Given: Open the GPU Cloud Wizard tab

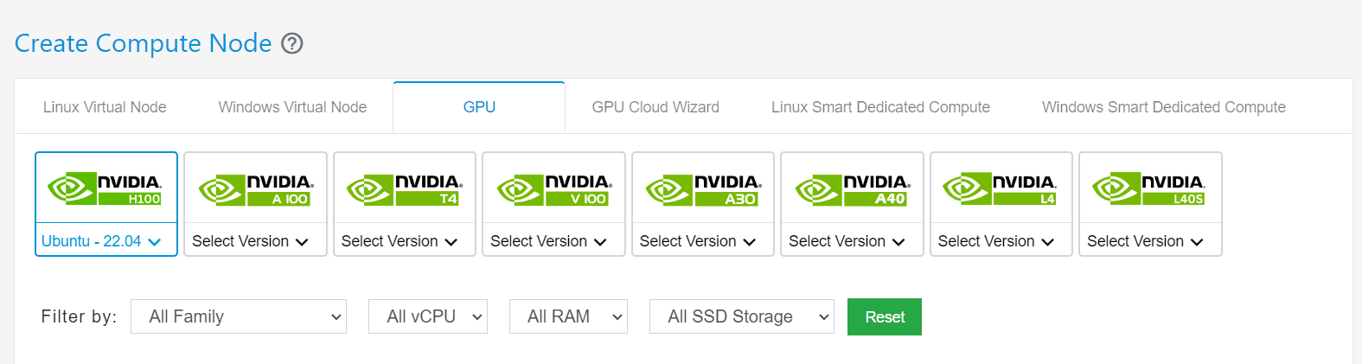Looking at the screenshot, I should (x=655, y=107).
